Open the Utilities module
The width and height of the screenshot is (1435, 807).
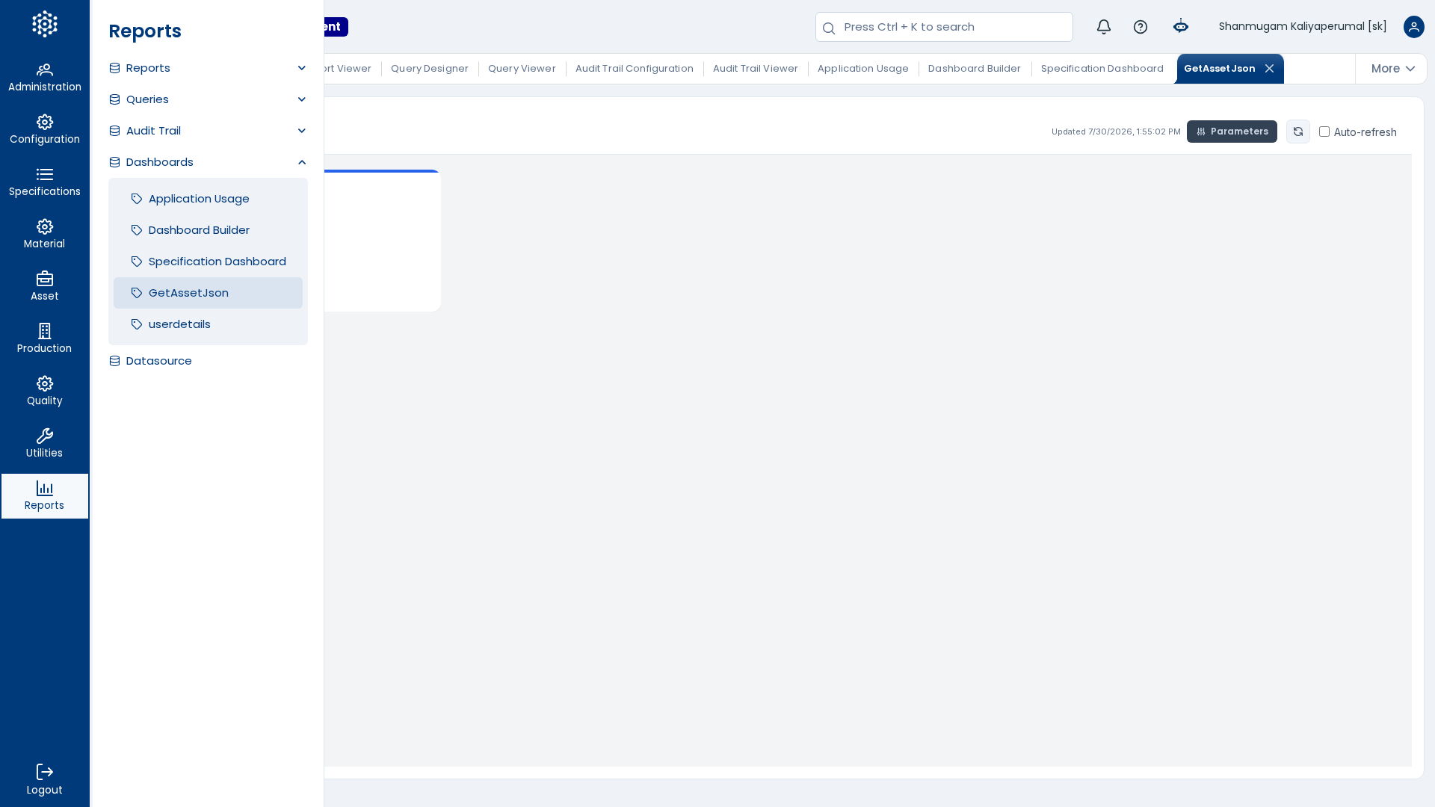(x=45, y=444)
